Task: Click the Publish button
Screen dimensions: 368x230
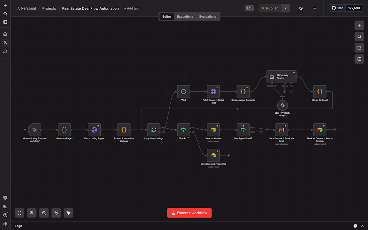Action: 270,8
